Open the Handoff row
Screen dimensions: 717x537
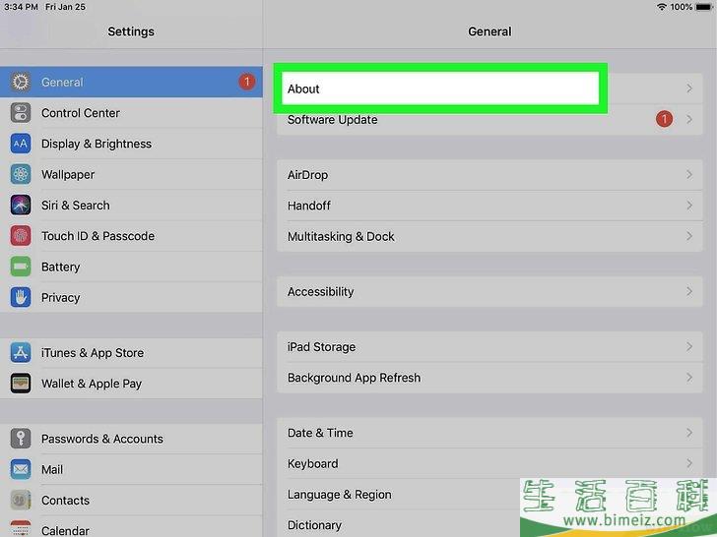pos(489,206)
